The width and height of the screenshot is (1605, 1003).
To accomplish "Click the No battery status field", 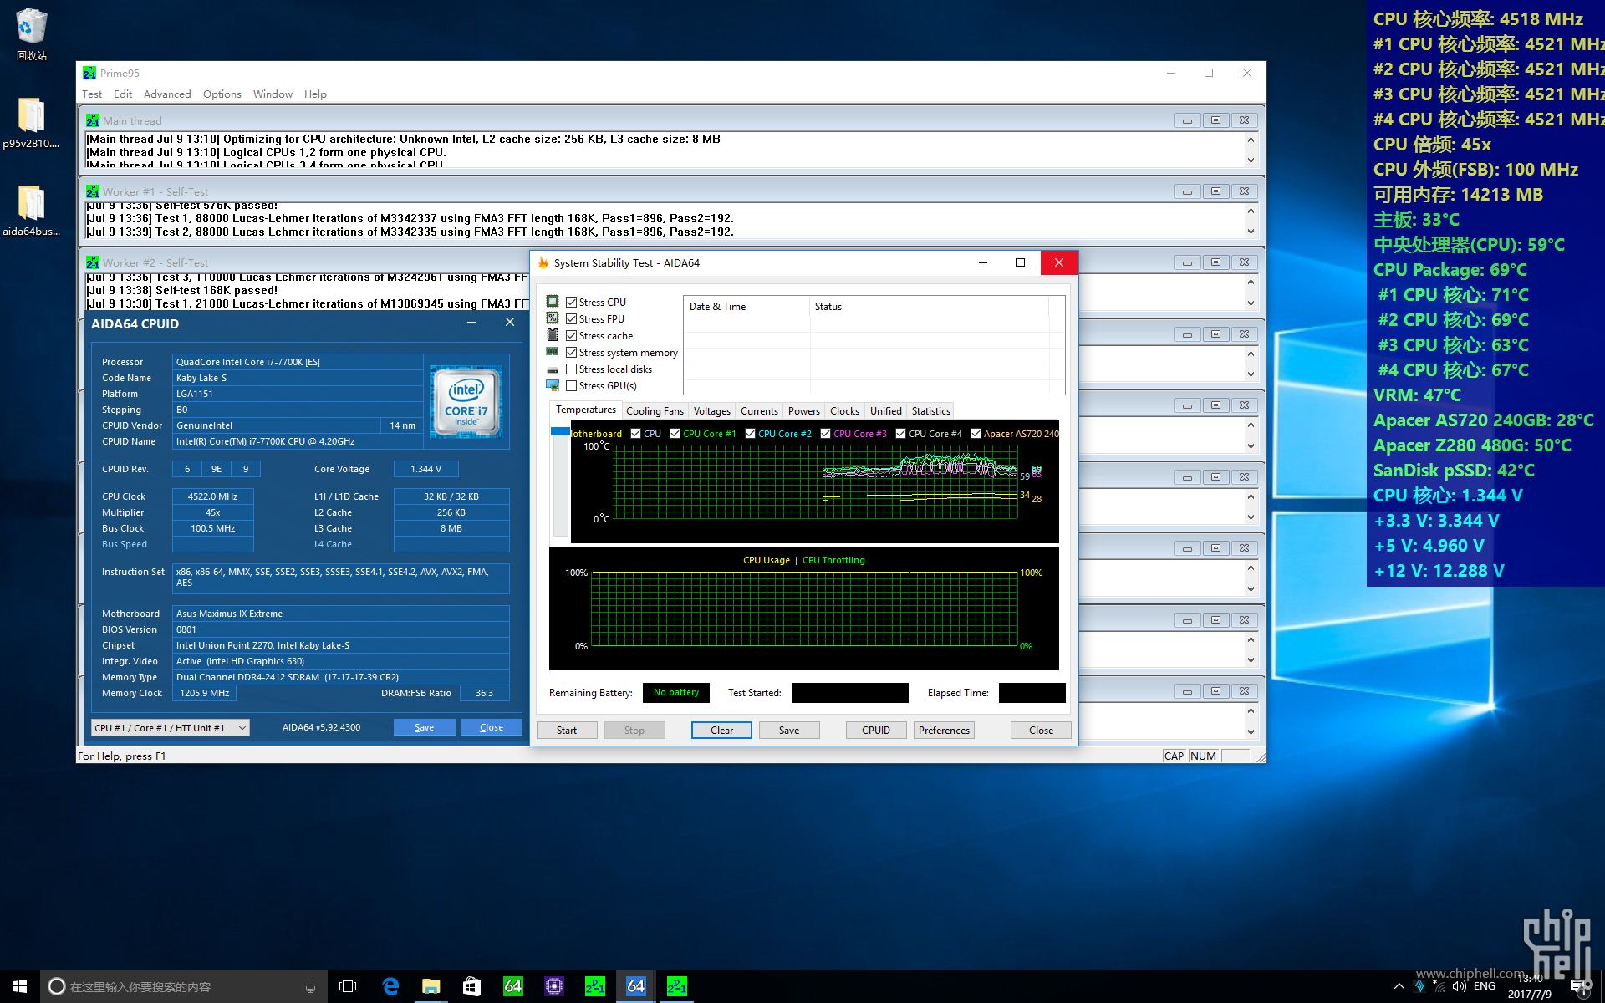I will [x=676, y=693].
